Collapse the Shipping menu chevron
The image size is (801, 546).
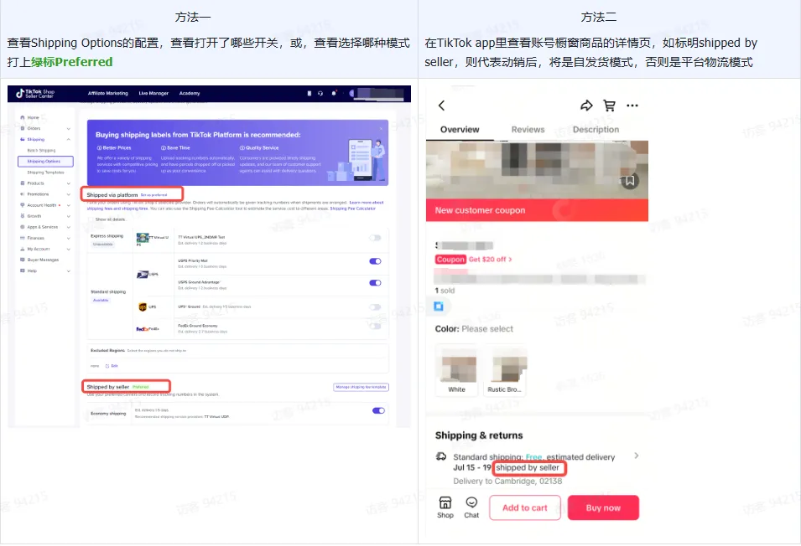pyautogui.click(x=69, y=139)
